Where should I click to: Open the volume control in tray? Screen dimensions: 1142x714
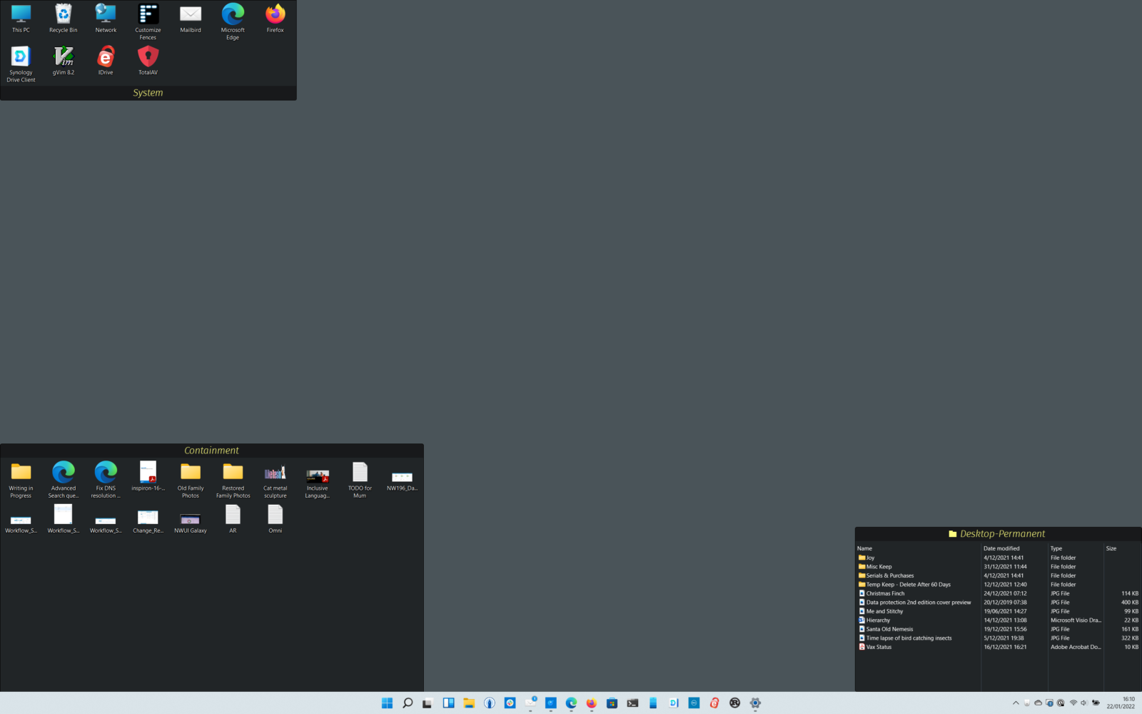point(1083,703)
